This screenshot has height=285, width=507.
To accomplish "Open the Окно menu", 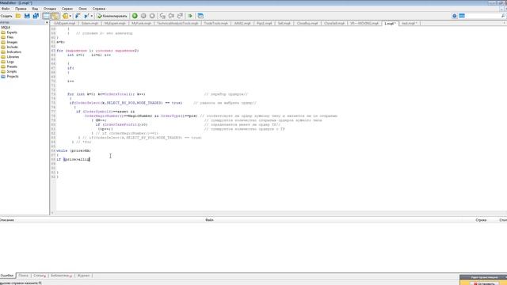I will (82, 9).
